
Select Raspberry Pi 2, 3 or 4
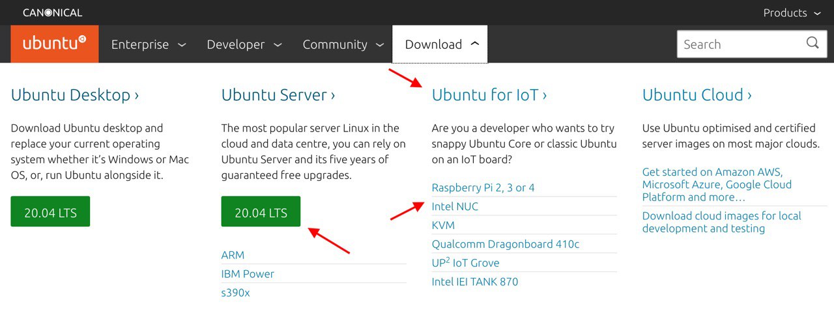[x=483, y=187]
